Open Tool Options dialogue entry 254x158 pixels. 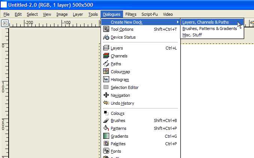(141, 29)
